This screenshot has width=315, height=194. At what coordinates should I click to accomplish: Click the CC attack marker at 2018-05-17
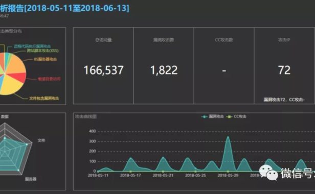tap(130, 172)
